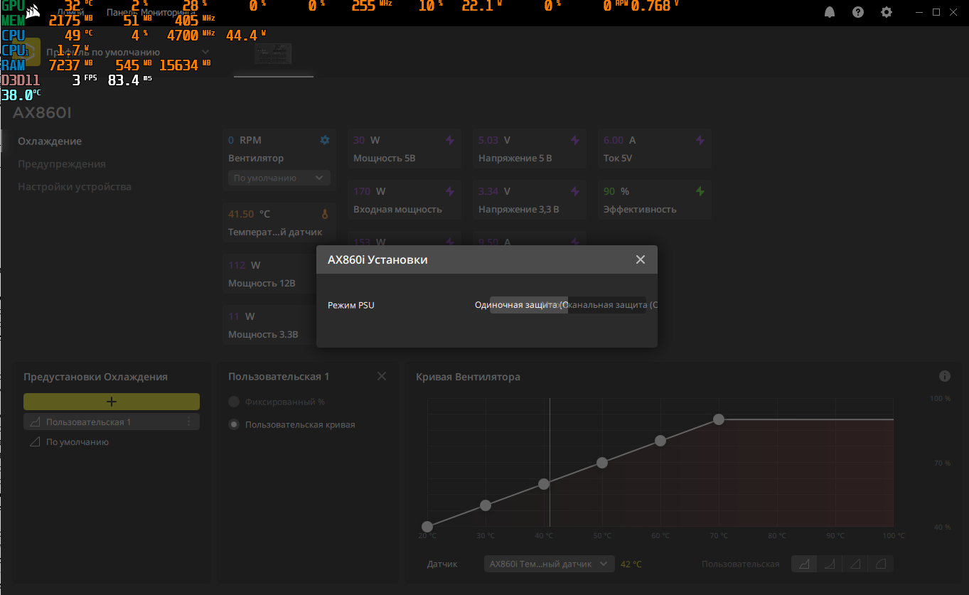Screen dimensions: 969x595
Task: Expand the Вентилятор По умолчанию dropdown
Action: pos(279,178)
